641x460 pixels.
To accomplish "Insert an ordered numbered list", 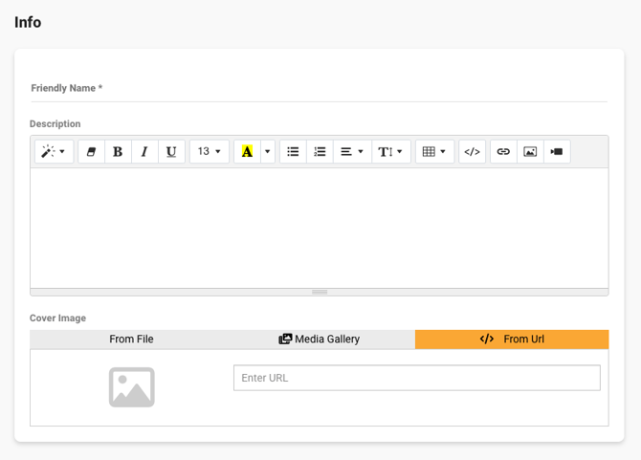I will (x=320, y=151).
